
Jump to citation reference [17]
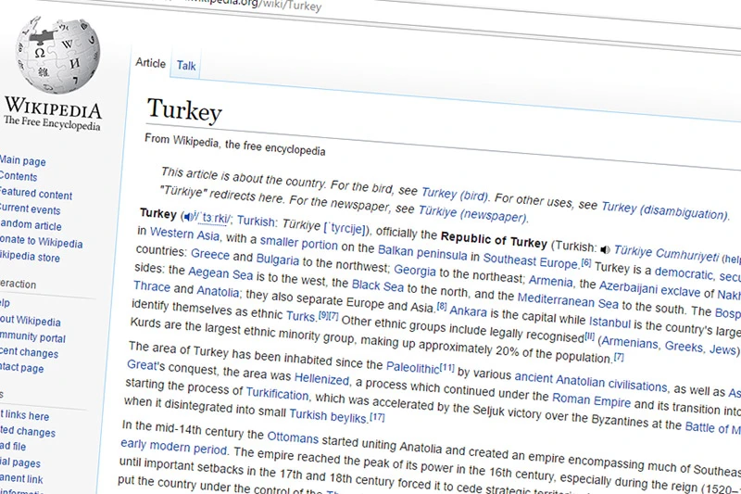(377, 417)
